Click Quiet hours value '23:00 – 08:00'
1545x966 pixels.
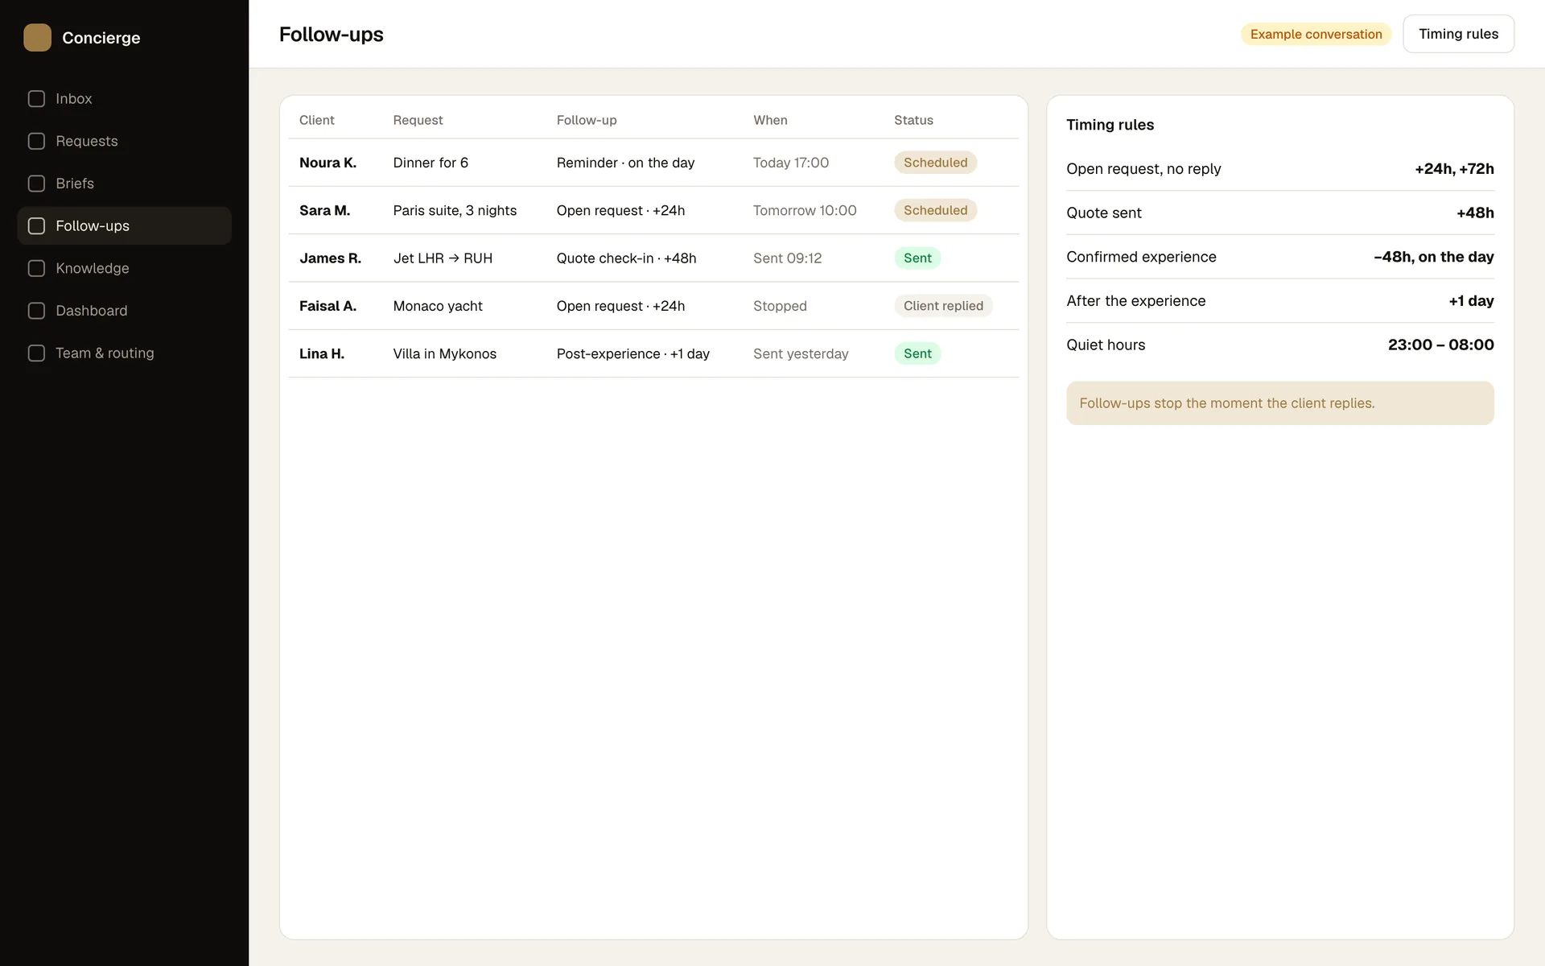(x=1440, y=345)
